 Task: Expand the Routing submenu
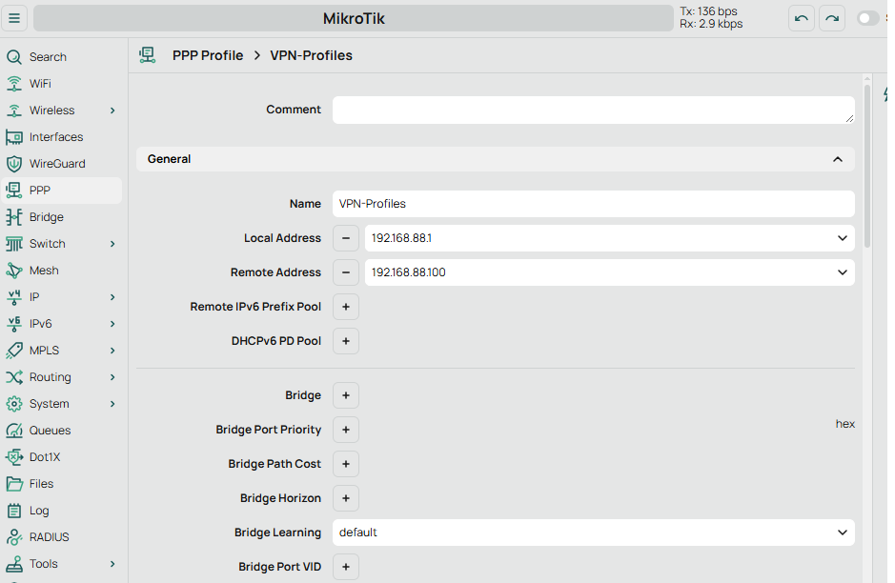tap(112, 377)
